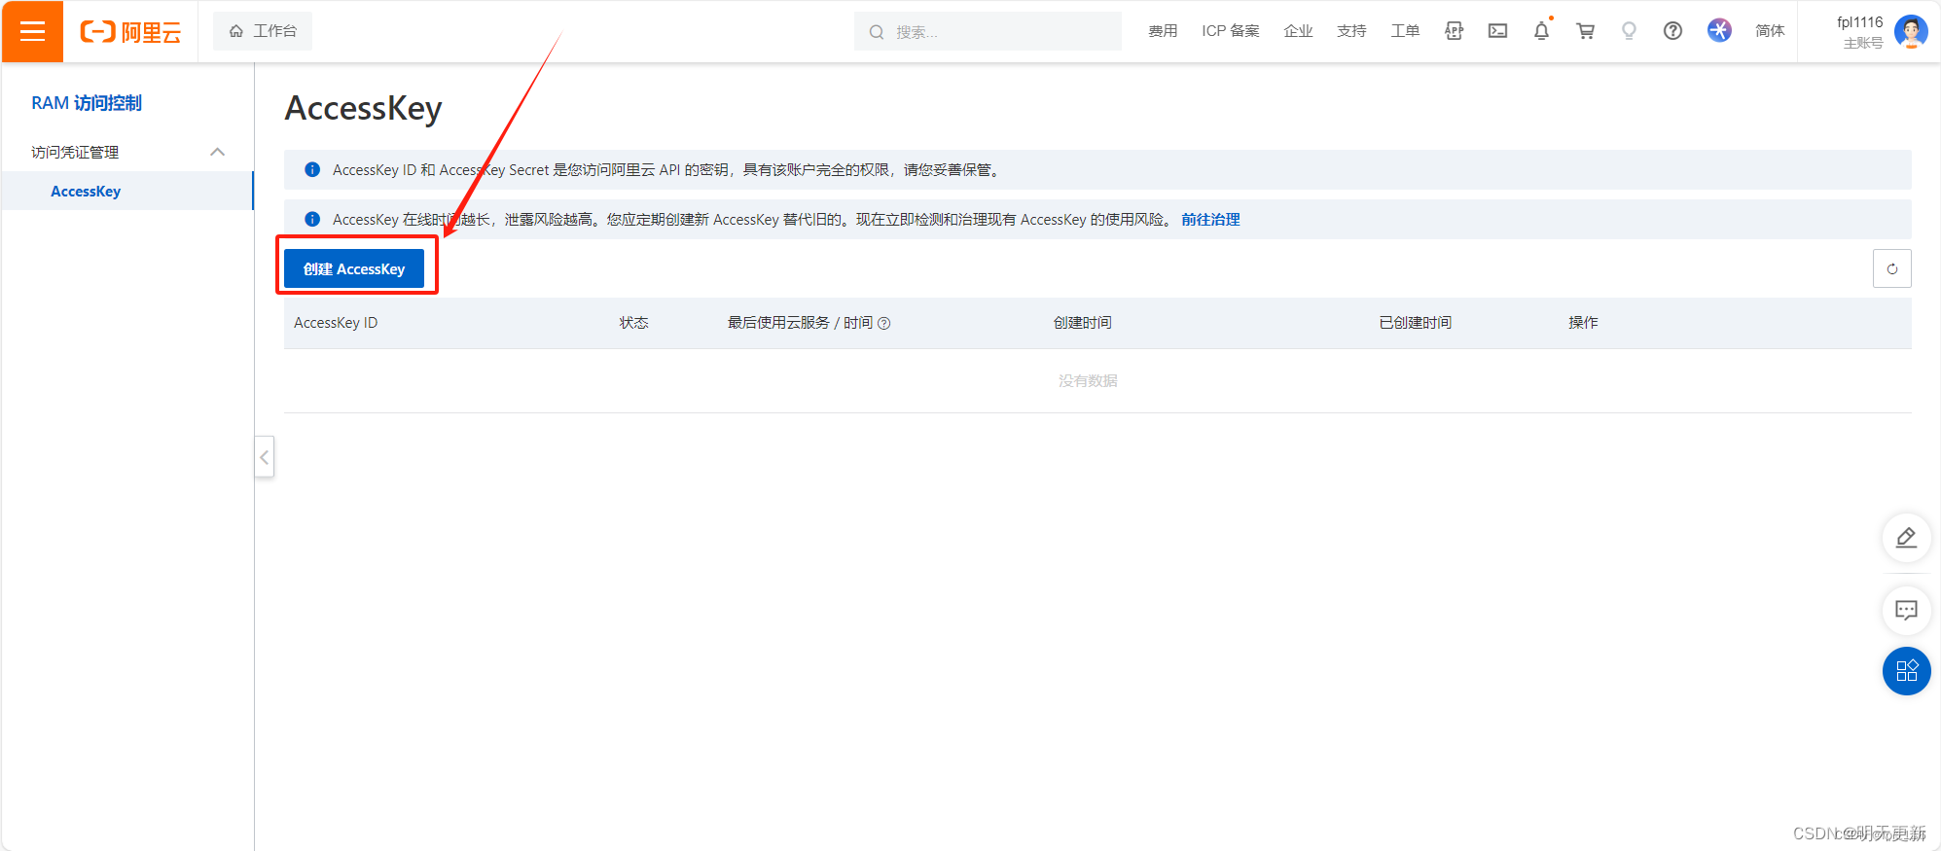Open the 支持 support menu
Screen dimensions: 1941x851
point(1351,31)
